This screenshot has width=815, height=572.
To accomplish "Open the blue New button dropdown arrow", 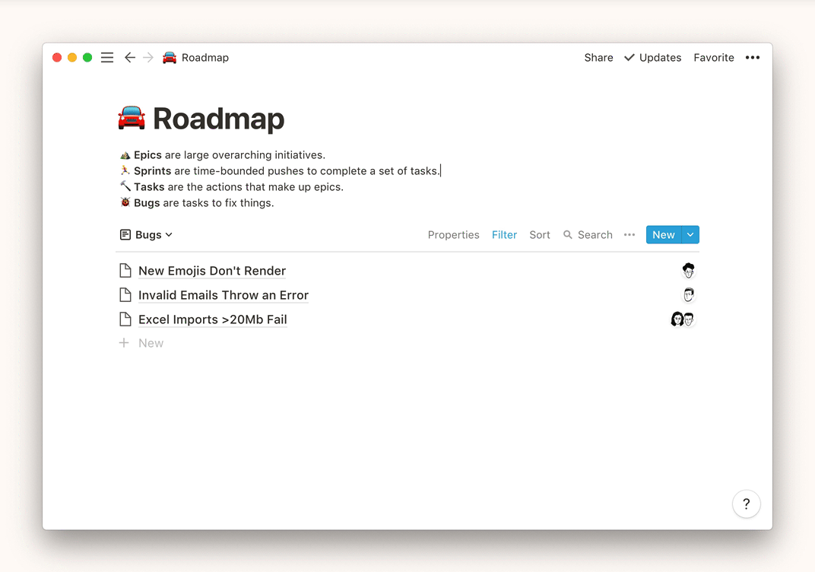I will (x=690, y=235).
